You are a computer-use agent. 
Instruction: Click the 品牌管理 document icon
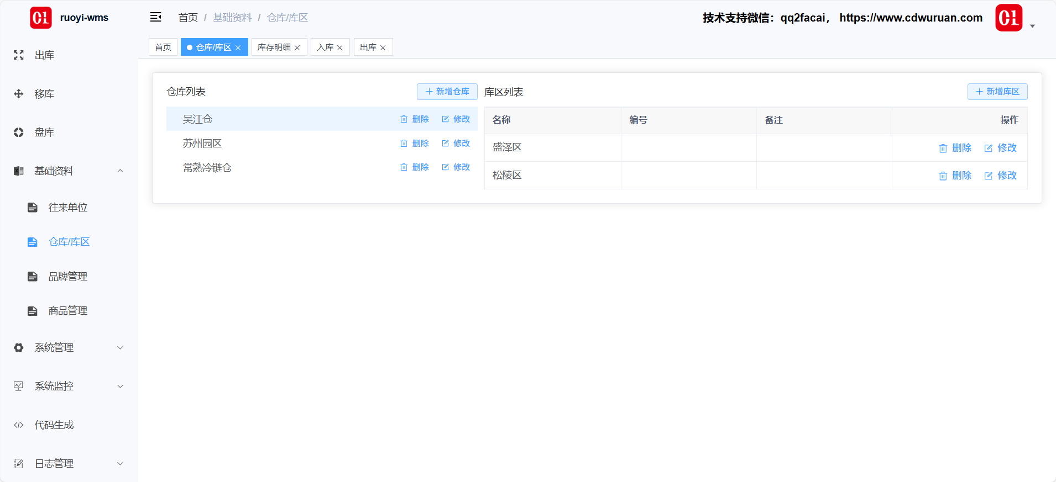click(33, 277)
